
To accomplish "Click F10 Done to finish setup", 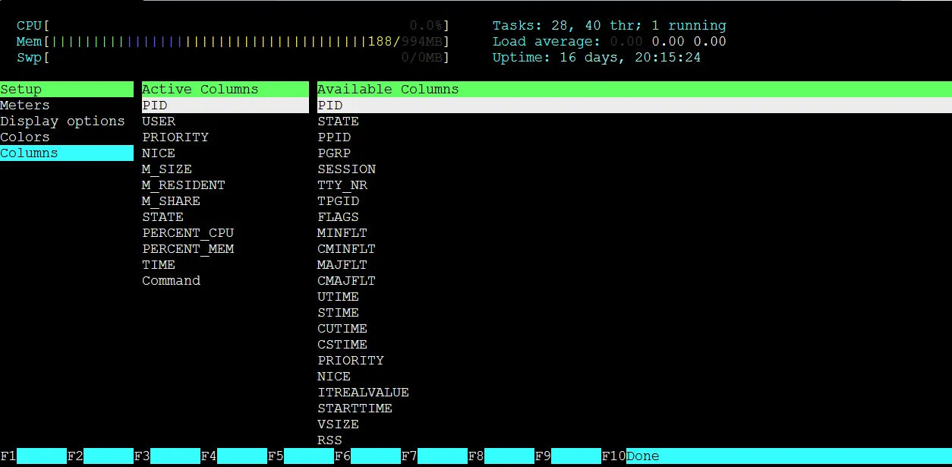I will point(642,456).
